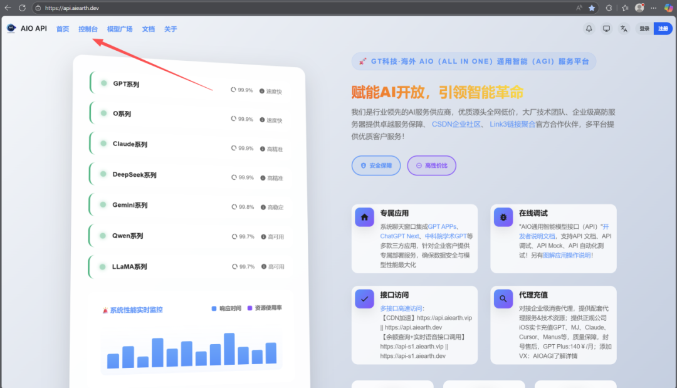677x388 pixels.
Task: Click the browser extensions refresh icon
Action: [x=609, y=8]
